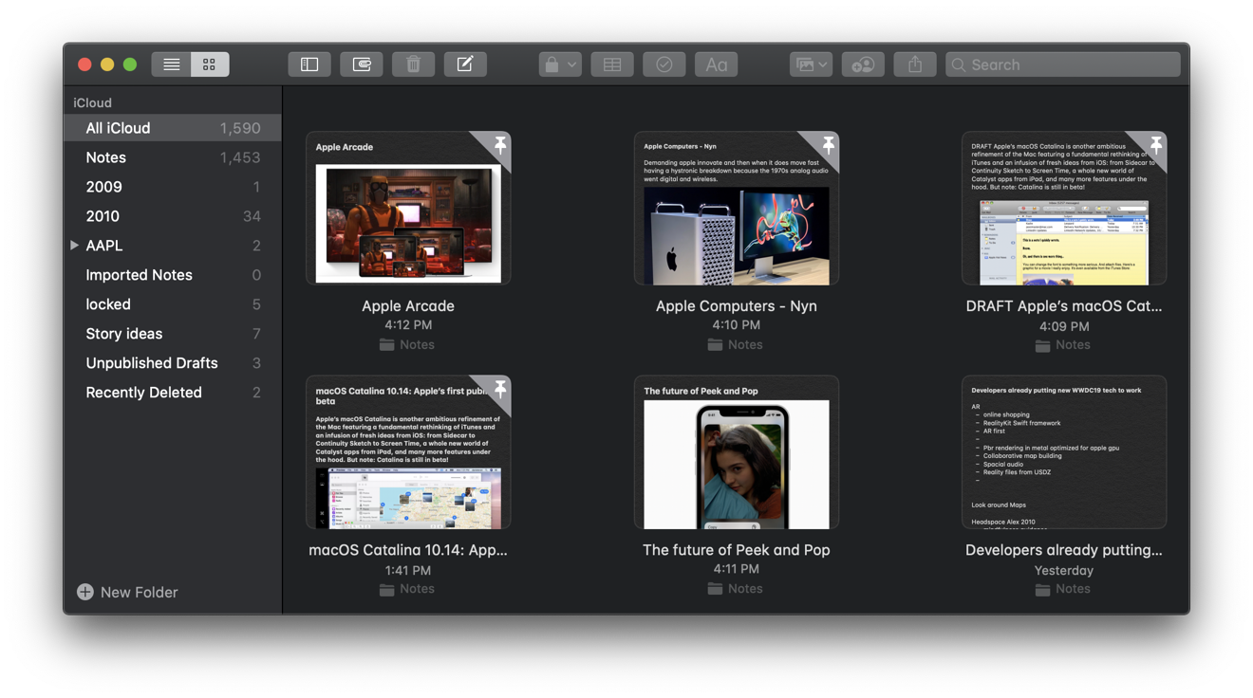Viewport: 1253px width, 698px height.
Task: Click the Developers already putting... title
Action: click(x=1064, y=550)
